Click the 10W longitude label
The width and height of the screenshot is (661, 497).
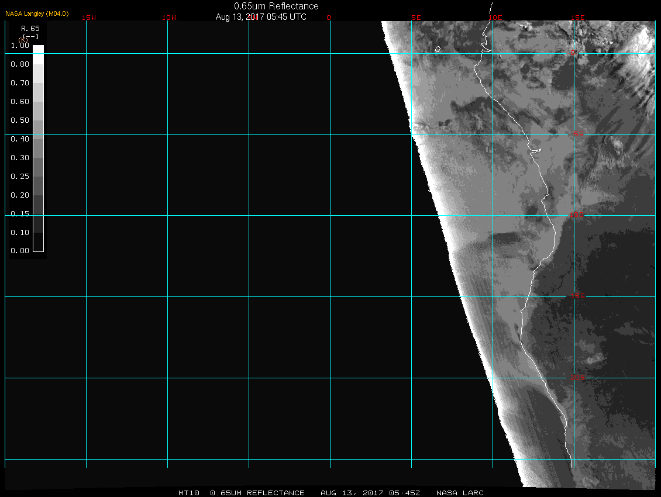click(x=169, y=18)
